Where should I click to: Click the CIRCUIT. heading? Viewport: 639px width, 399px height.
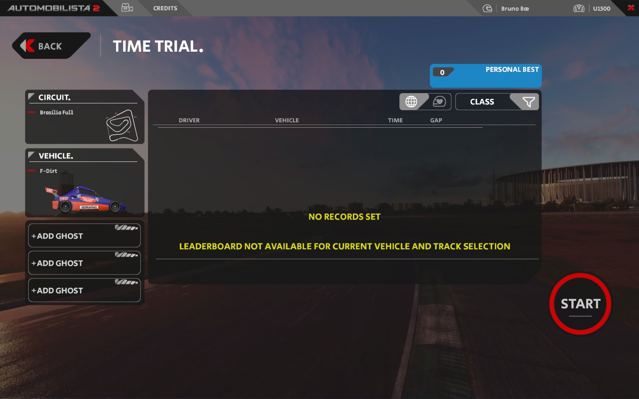tap(54, 97)
